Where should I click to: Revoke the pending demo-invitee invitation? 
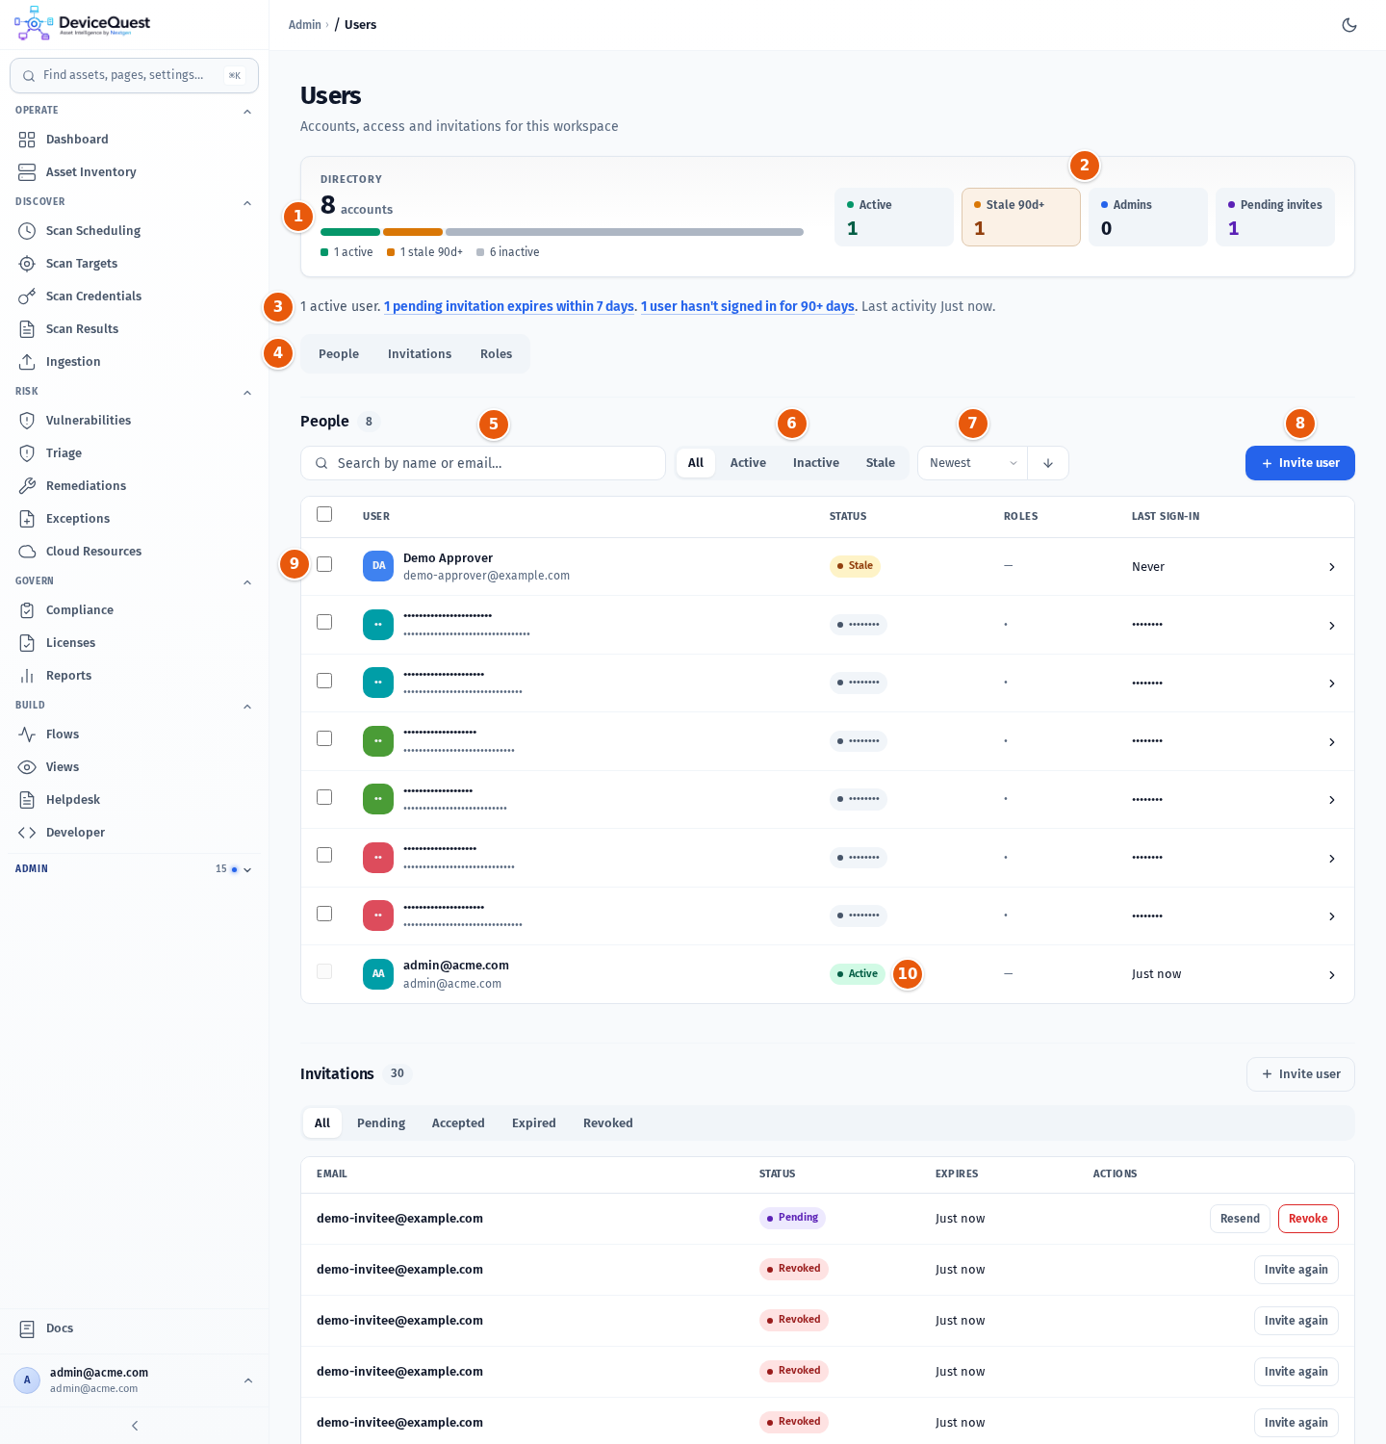pyautogui.click(x=1308, y=1219)
